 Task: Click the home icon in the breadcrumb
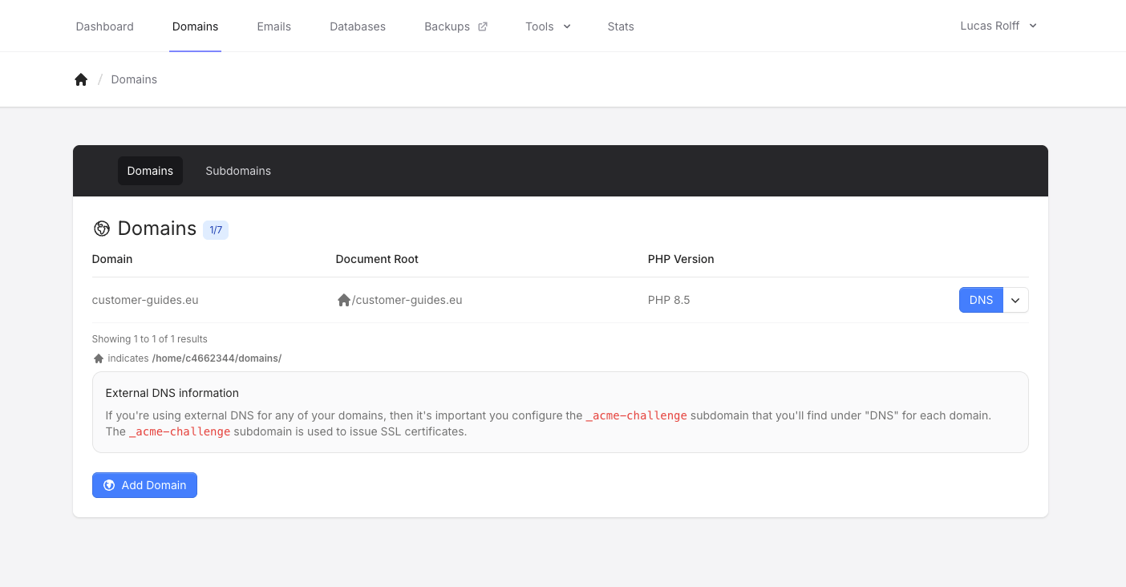pos(81,79)
